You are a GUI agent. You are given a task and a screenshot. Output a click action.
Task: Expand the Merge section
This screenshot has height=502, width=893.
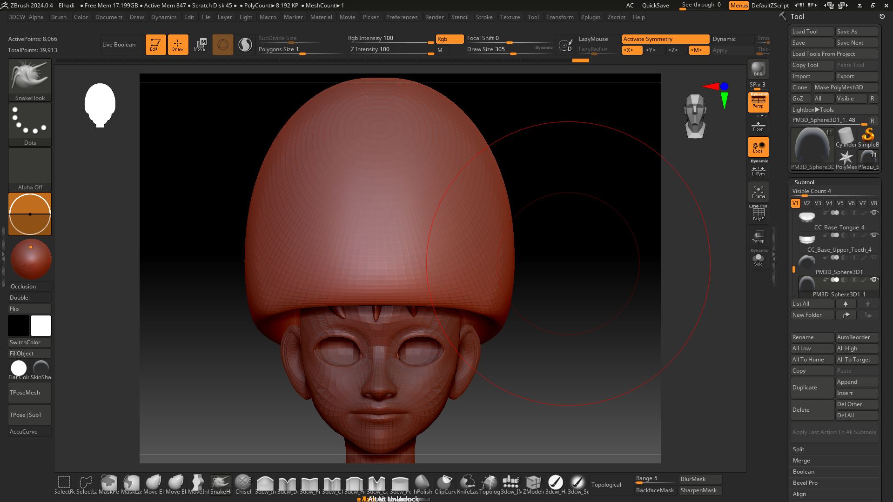click(x=801, y=461)
